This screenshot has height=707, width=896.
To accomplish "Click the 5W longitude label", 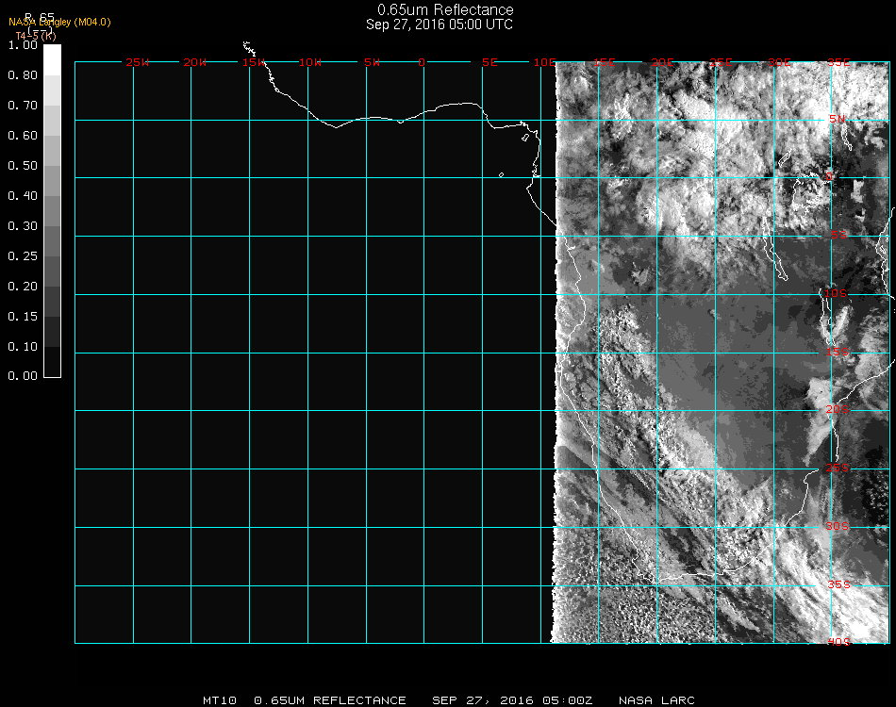I will click(372, 62).
